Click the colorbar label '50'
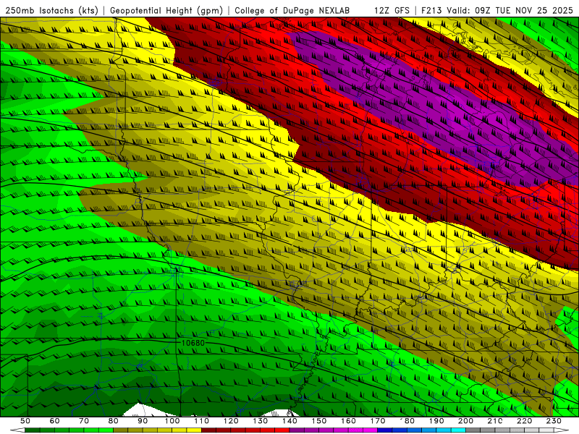This screenshot has height=434, width=579. (25, 421)
